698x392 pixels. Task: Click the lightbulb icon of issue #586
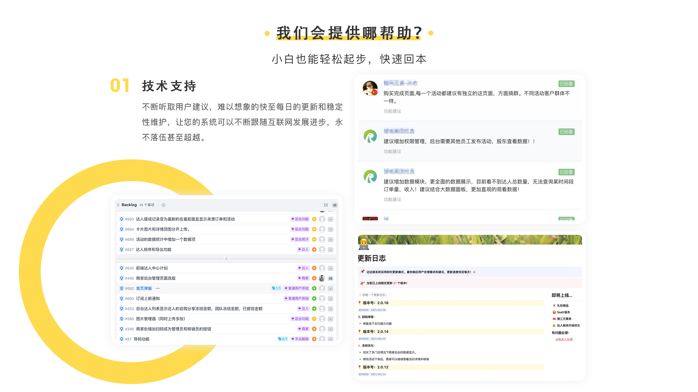[121, 319]
